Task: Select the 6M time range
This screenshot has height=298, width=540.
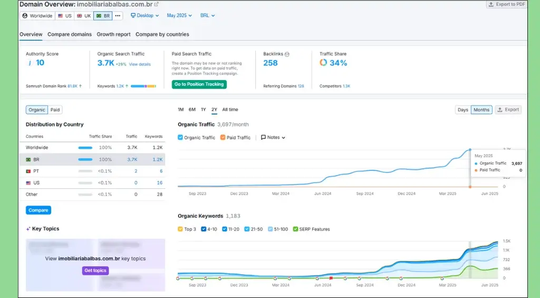Action: [192, 110]
